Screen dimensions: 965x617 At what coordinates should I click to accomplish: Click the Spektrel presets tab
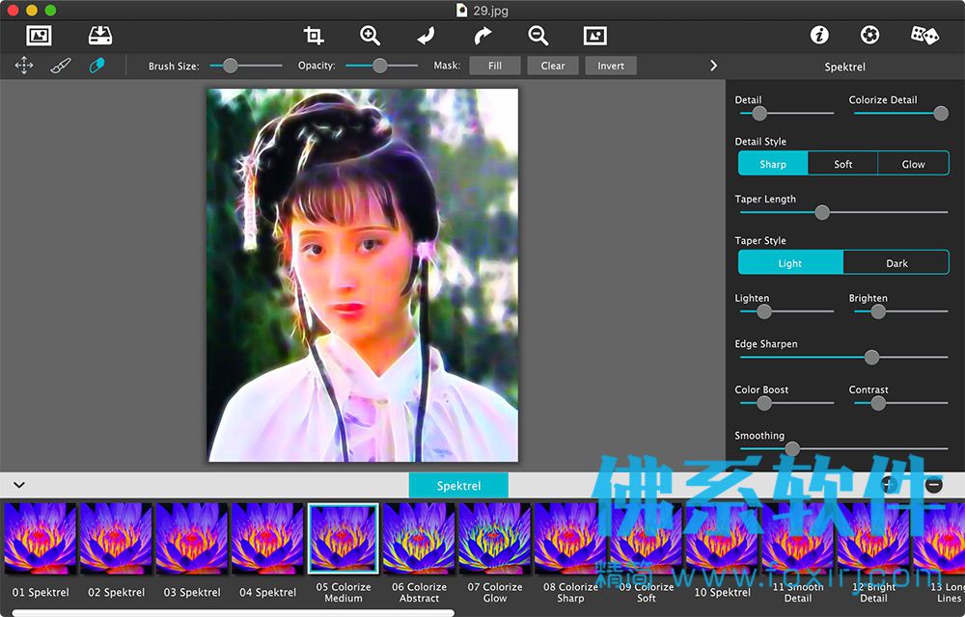coord(458,486)
